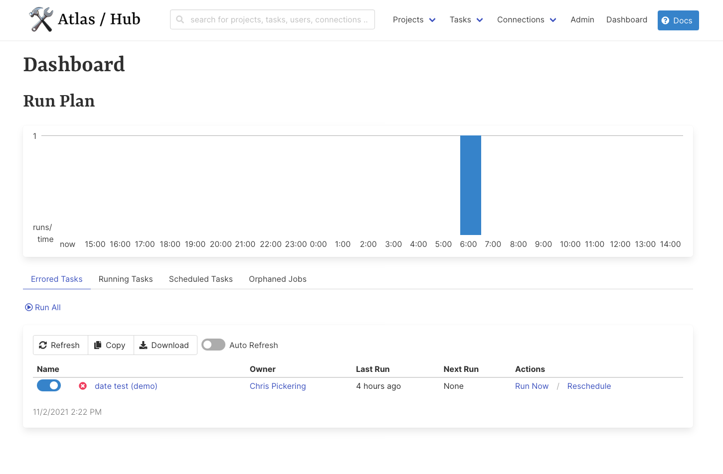This screenshot has height=474, width=723.
Task: Expand the Connections dropdown menu
Action: pos(527,19)
